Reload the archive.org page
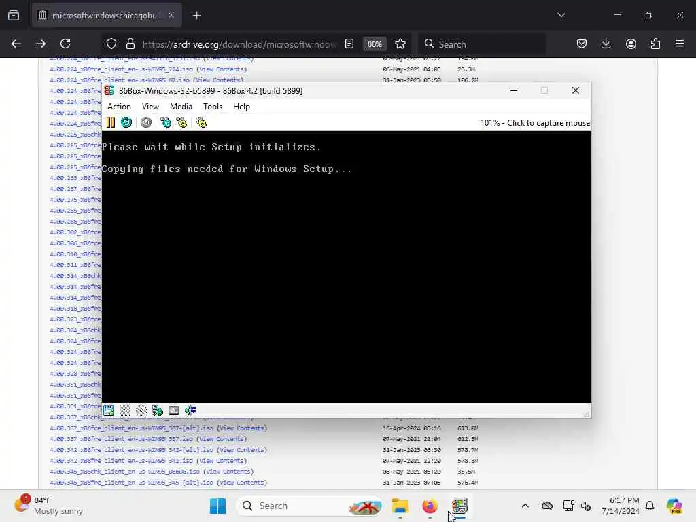Viewport: 696px width, 522px height. coord(65,43)
